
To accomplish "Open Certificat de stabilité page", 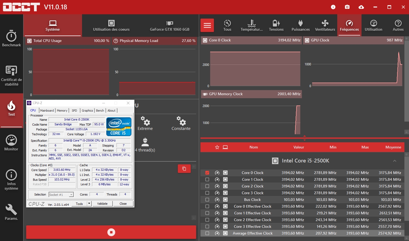I will [x=11, y=75].
